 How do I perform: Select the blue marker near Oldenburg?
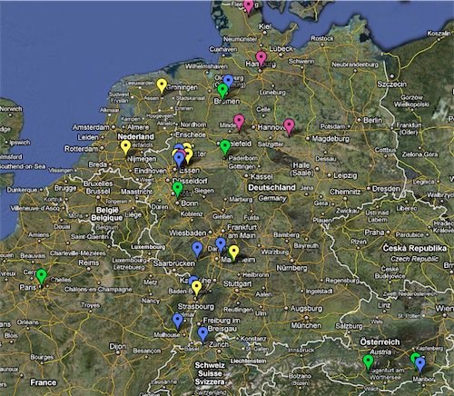[x=228, y=81]
